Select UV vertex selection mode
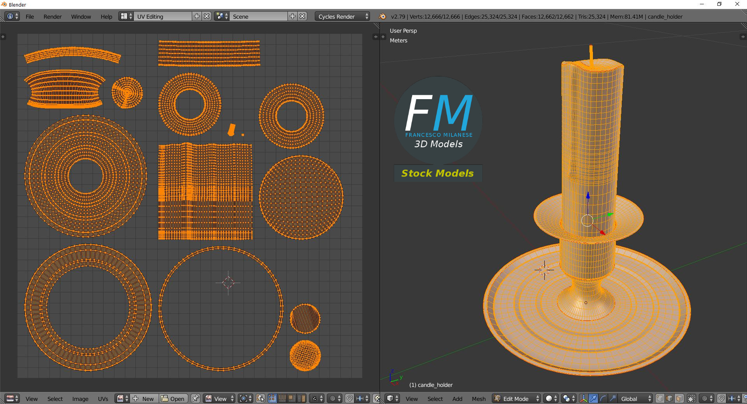This screenshot has height=404, width=747. click(x=272, y=399)
